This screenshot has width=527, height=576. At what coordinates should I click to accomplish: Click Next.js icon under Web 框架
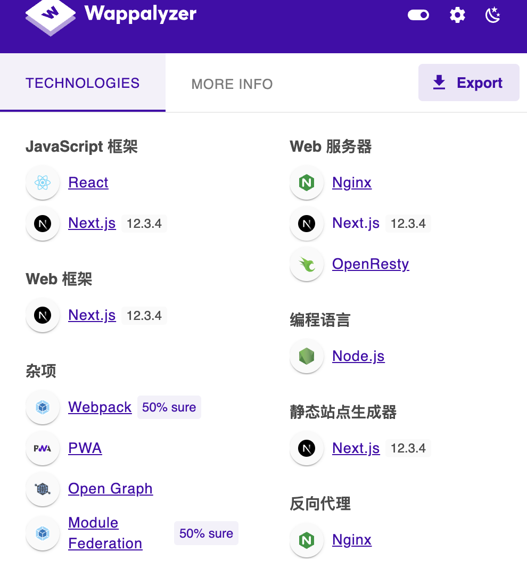[x=43, y=315]
